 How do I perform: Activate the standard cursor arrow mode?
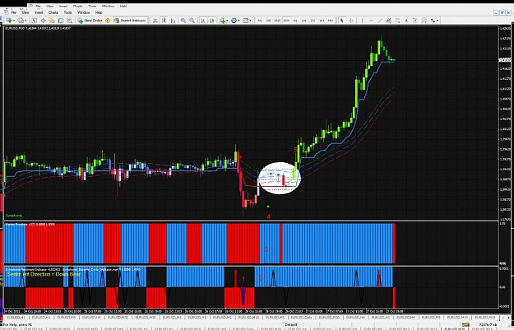[x=341, y=21]
